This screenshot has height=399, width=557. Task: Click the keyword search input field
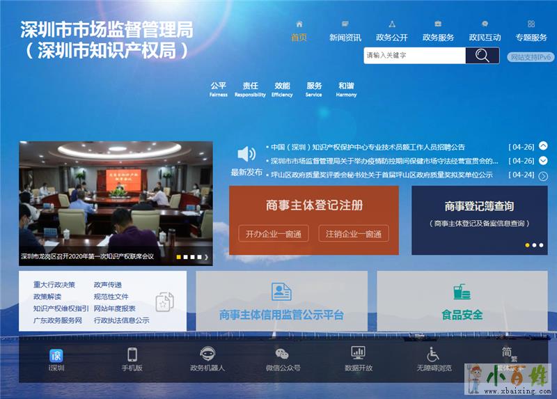tap(414, 56)
